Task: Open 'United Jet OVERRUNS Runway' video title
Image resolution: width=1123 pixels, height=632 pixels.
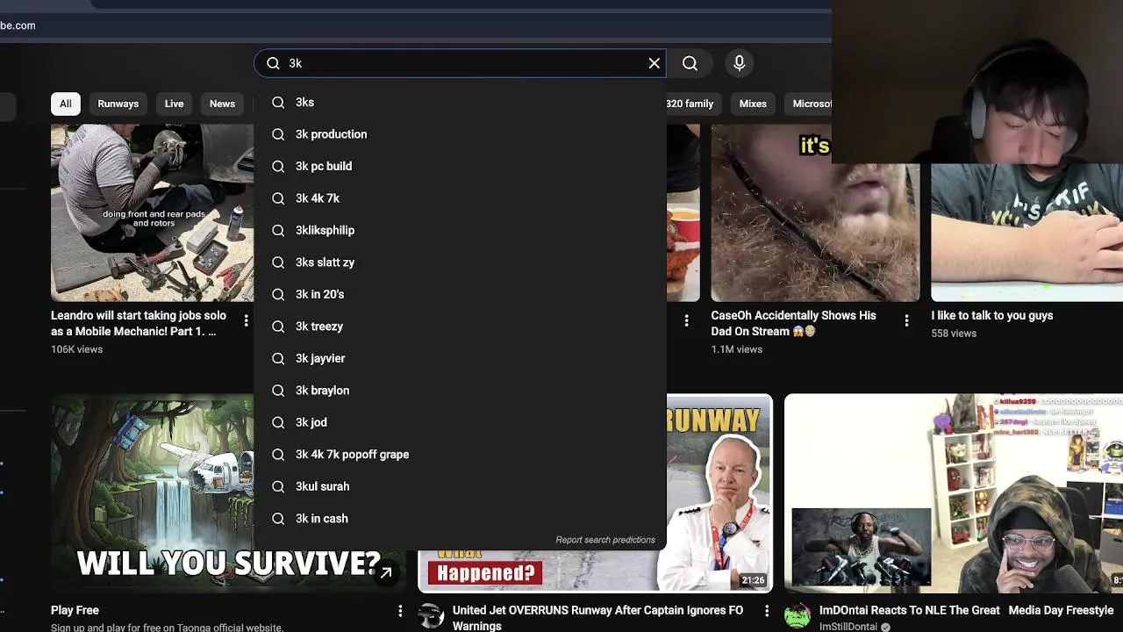Action: (x=597, y=618)
